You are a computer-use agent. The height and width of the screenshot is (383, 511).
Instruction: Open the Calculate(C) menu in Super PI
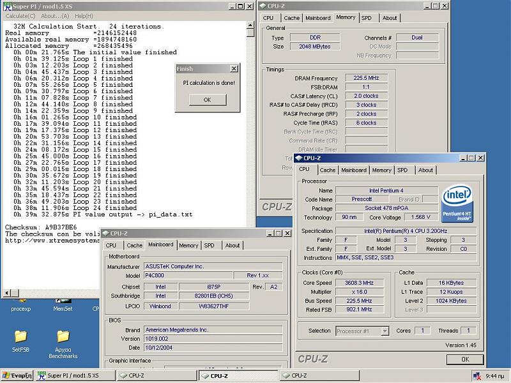click(20, 15)
